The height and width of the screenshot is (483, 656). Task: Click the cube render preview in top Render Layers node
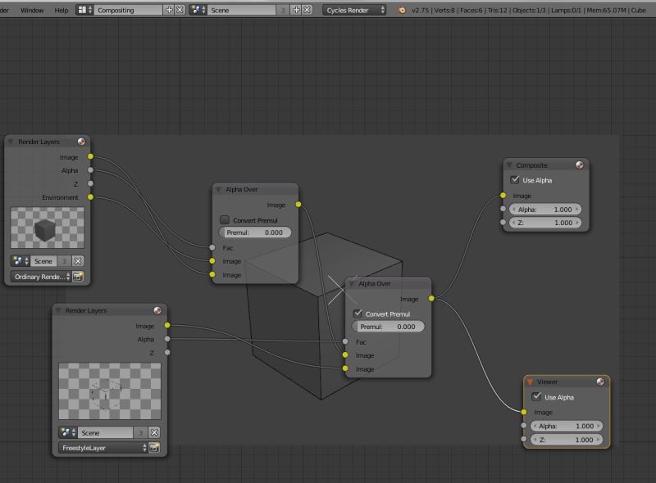(46, 229)
